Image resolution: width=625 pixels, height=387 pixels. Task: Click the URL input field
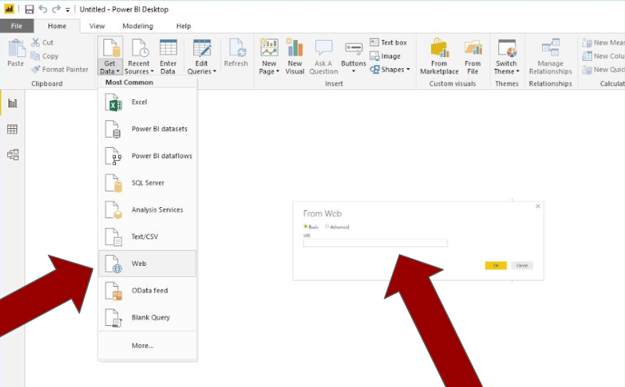pos(375,243)
